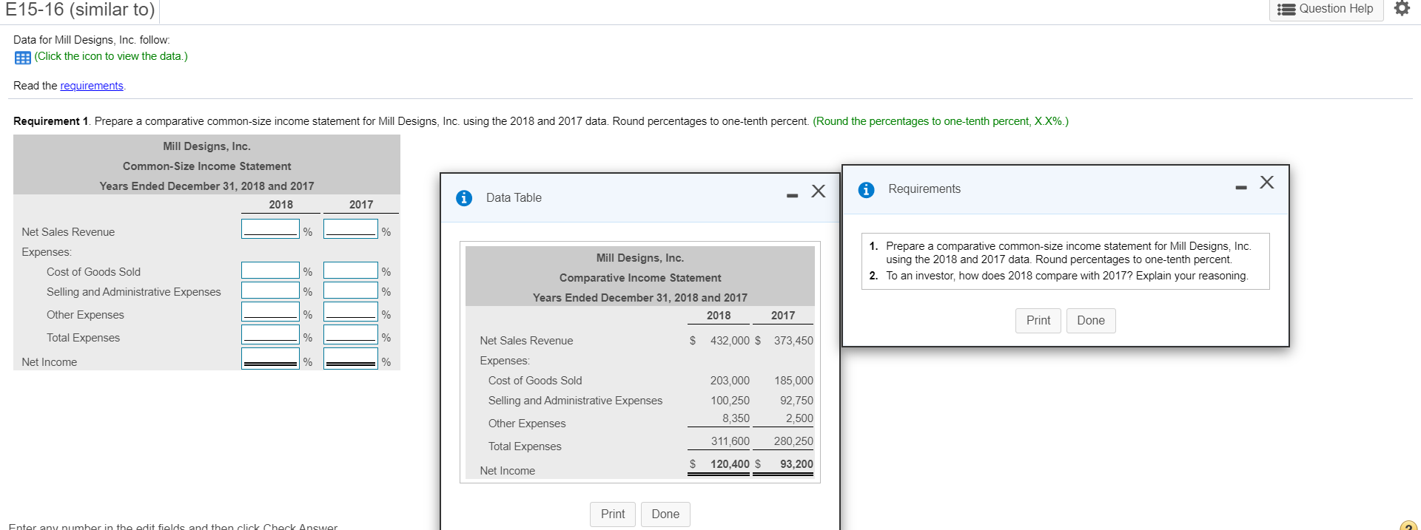Select Net Income 2018 percent field
Viewport: 1421px width, 530px height.
270,359
